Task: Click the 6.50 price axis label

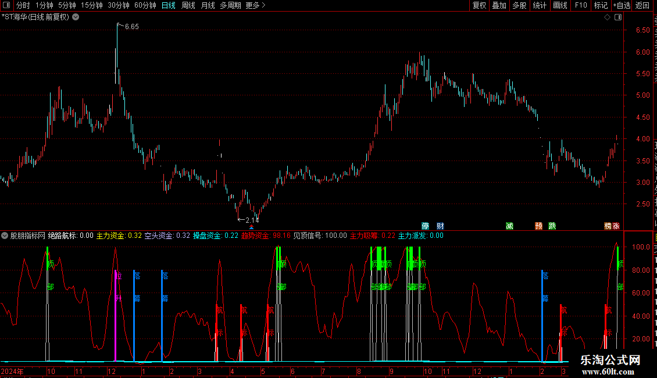Action: pyautogui.click(x=642, y=30)
